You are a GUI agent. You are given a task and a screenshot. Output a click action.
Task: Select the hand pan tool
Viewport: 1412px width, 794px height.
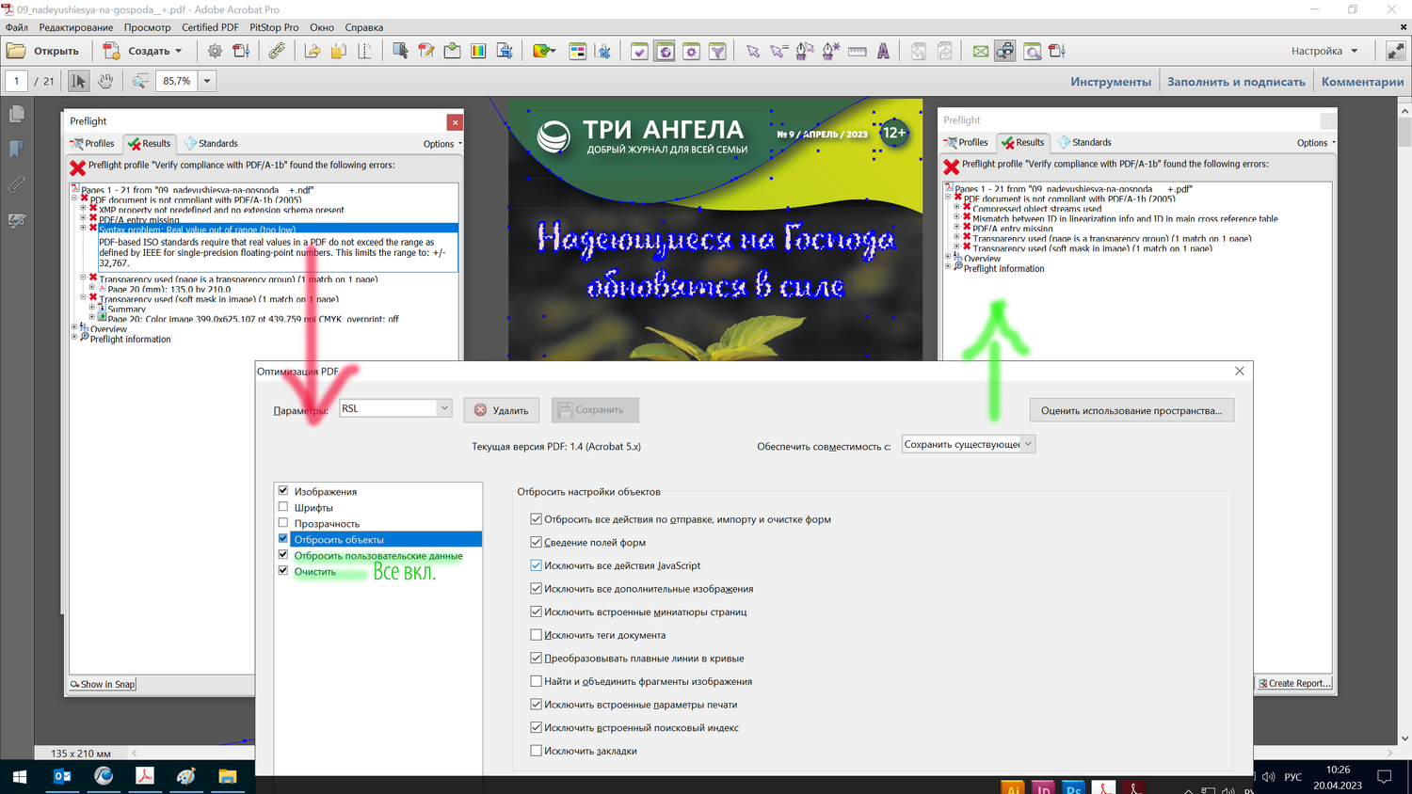[x=105, y=81]
